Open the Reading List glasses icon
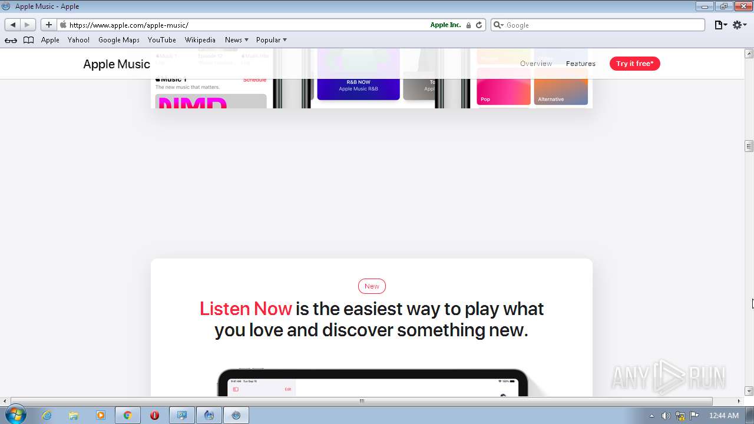The image size is (754, 424). 11,40
